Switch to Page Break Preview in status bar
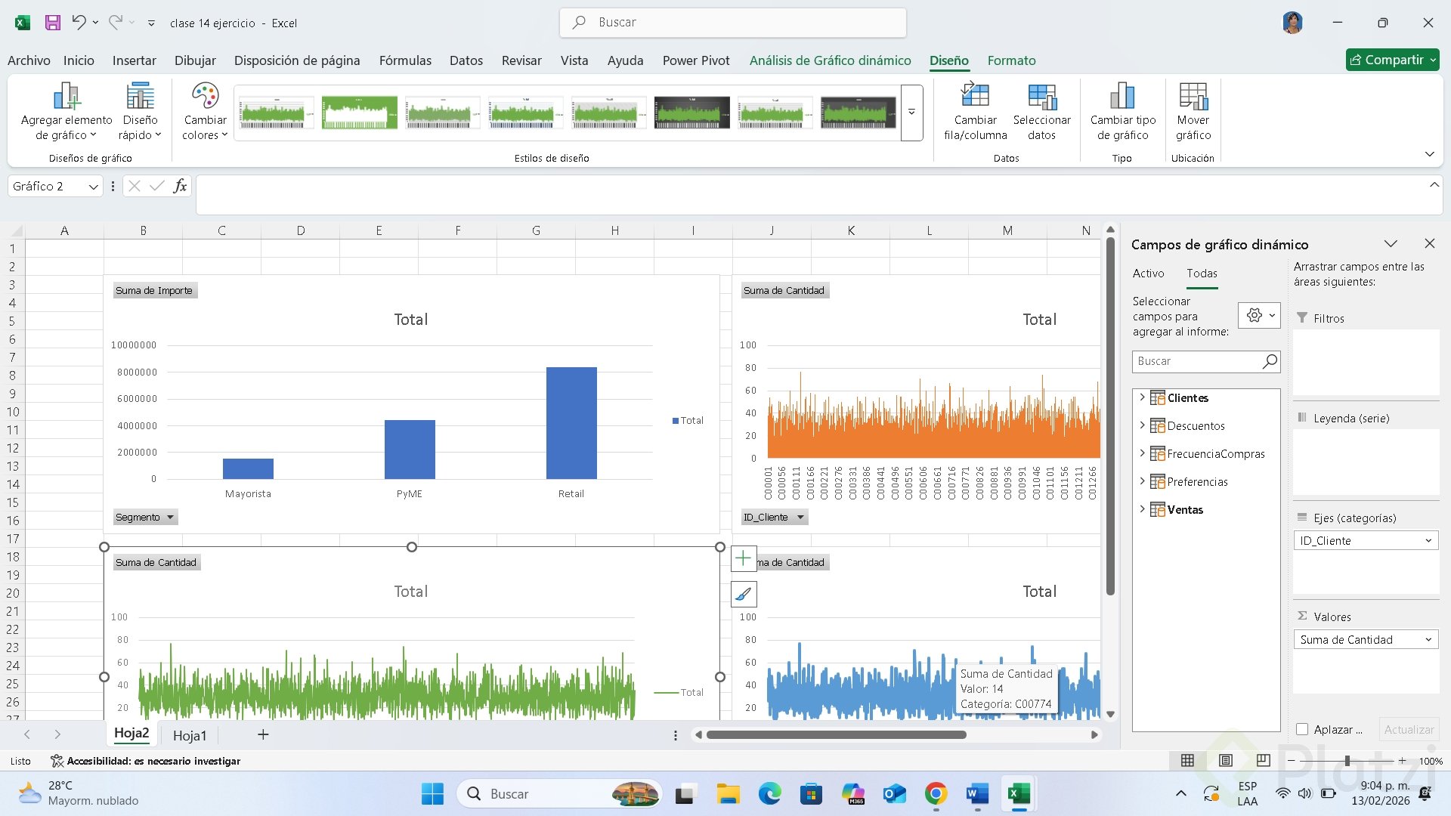Screen dimensions: 1451x816 tap(1263, 761)
